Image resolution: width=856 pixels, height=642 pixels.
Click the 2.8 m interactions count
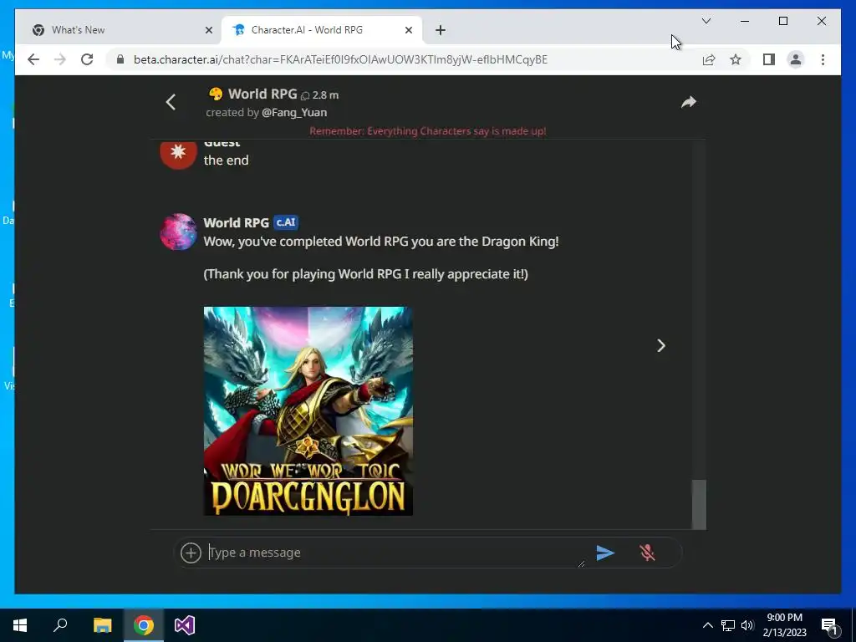click(319, 95)
